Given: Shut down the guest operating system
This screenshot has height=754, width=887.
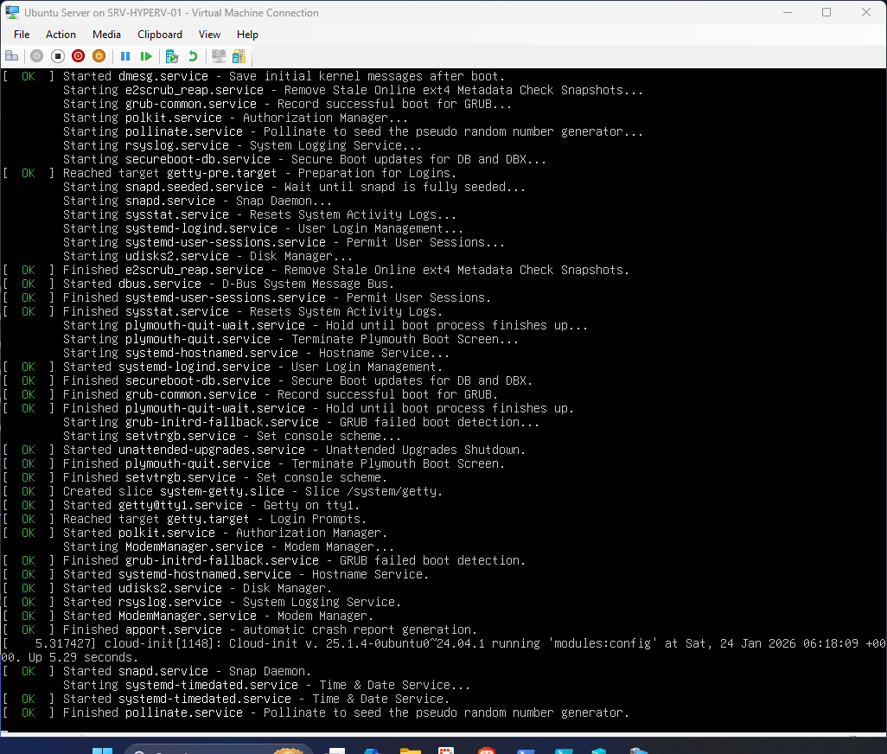Looking at the screenshot, I should pyautogui.click(x=78, y=56).
